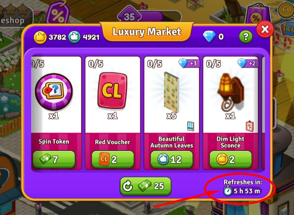This screenshot has height=215, width=294.
Task: Select the Dim Light Sconce lamp image
Action: [x=230, y=92]
